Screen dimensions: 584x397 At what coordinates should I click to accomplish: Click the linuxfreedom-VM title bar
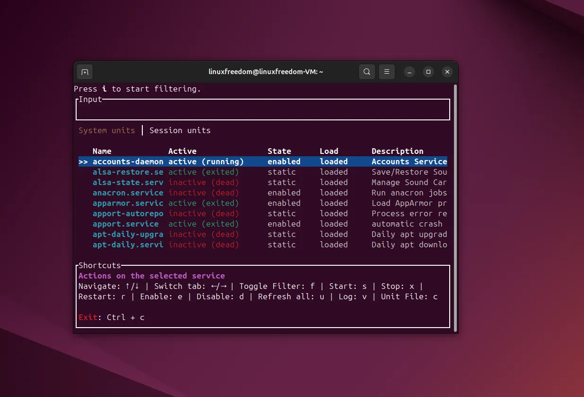(x=266, y=72)
